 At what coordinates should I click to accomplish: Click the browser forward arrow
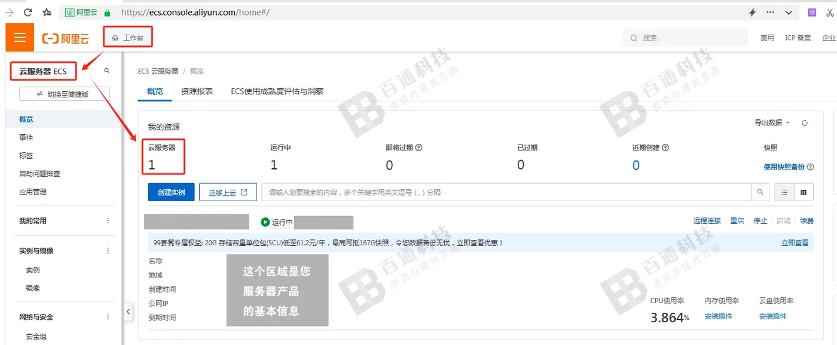(x=10, y=12)
